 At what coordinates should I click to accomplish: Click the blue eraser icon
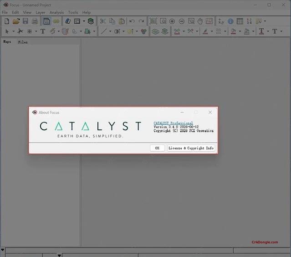pos(68,21)
